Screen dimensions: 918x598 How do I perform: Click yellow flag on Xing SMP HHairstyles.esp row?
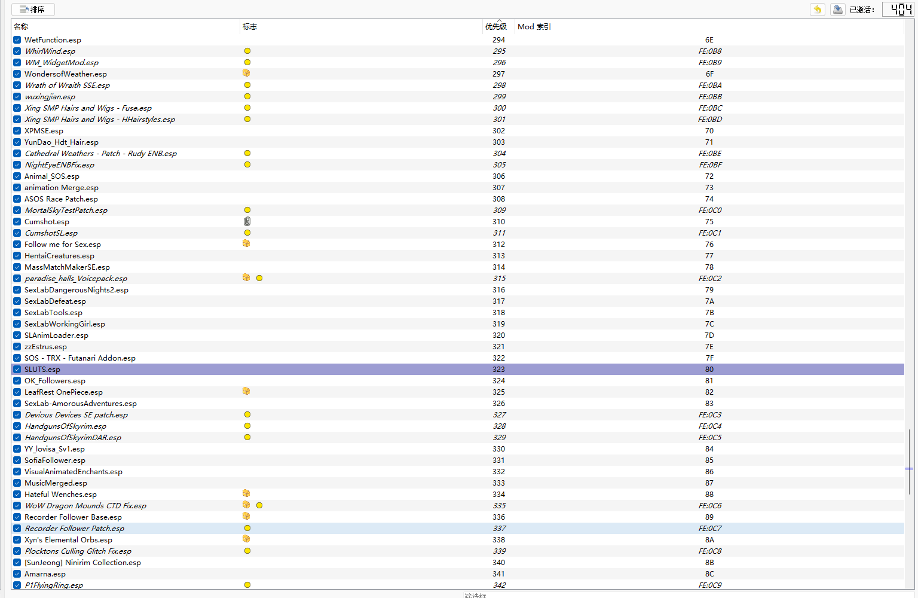click(x=247, y=119)
